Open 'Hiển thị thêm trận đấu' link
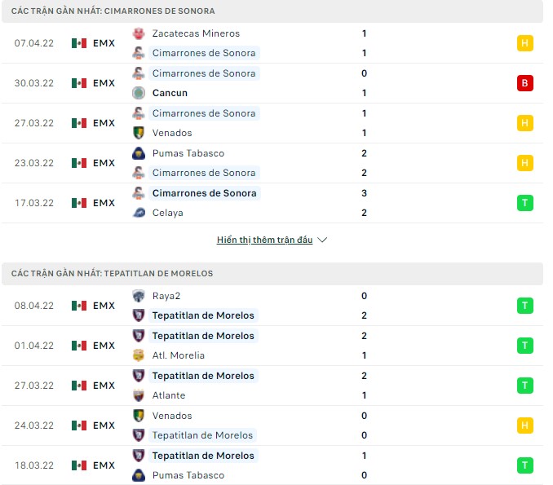Screen dimensions: 553x485 tap(265, 240)
